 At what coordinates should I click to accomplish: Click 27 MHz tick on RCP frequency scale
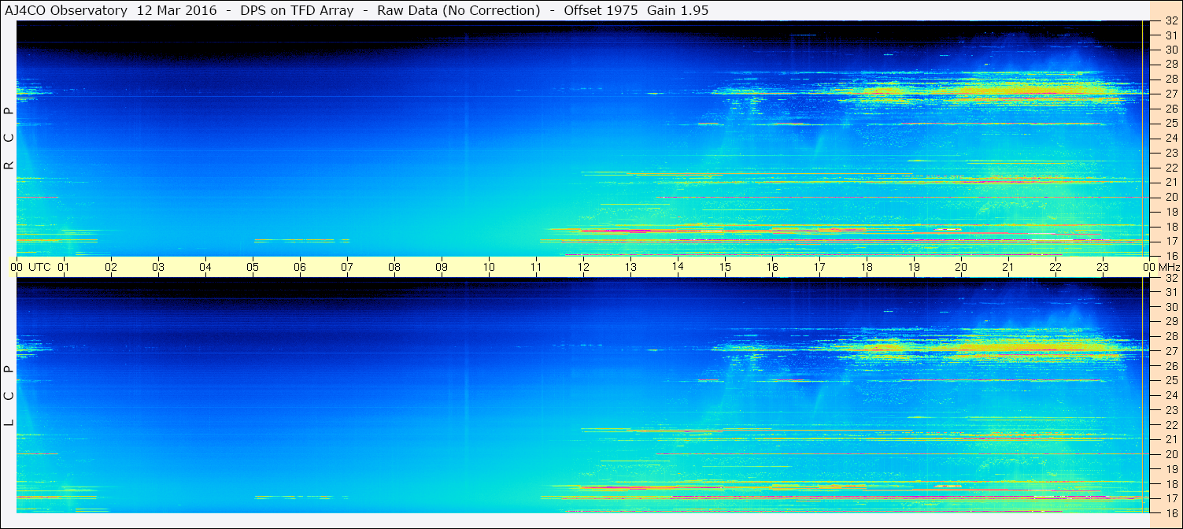[1170, 94]
